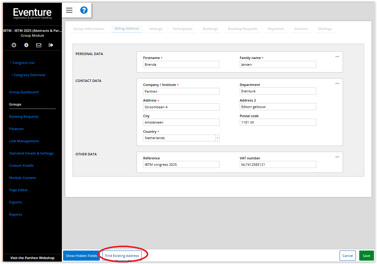This screenshot has height=264, width=377.
Task: Open settings gear icon in sidebar
Action: (26, 45)
